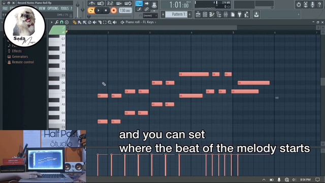This screenshot has height=183, width=325.
Task: Select the slice tool
Action: pyautogui.click(x=100, y=22)
